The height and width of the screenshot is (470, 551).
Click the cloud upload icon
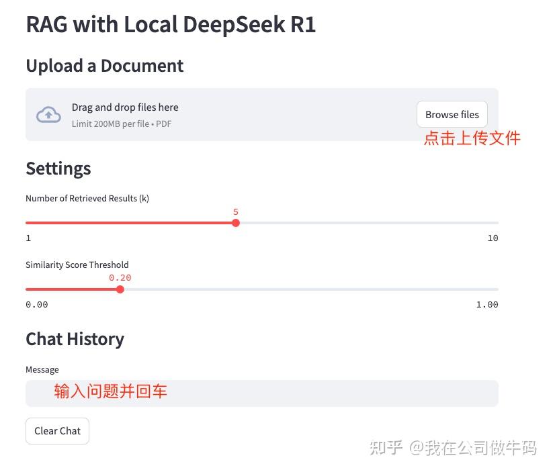48,114
